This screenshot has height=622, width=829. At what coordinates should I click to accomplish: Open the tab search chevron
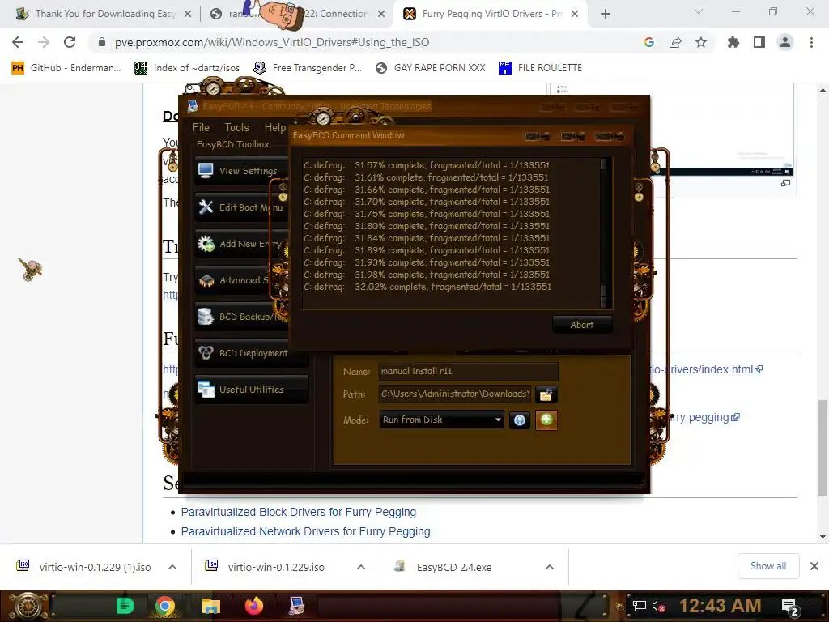[x=699, y=11]
